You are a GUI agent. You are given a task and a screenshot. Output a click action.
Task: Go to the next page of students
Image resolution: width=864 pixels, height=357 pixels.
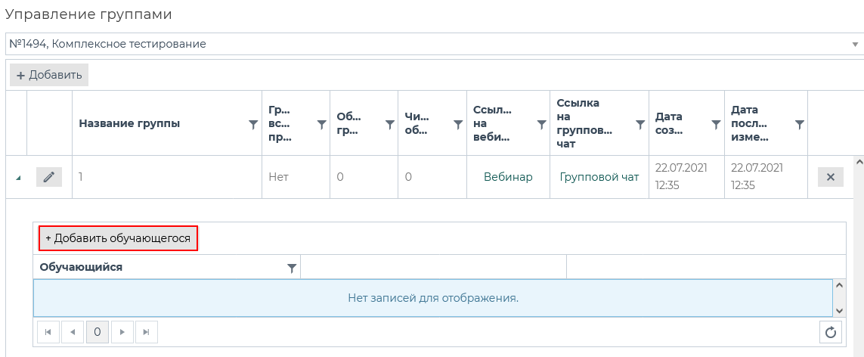(x=122, y=332)
